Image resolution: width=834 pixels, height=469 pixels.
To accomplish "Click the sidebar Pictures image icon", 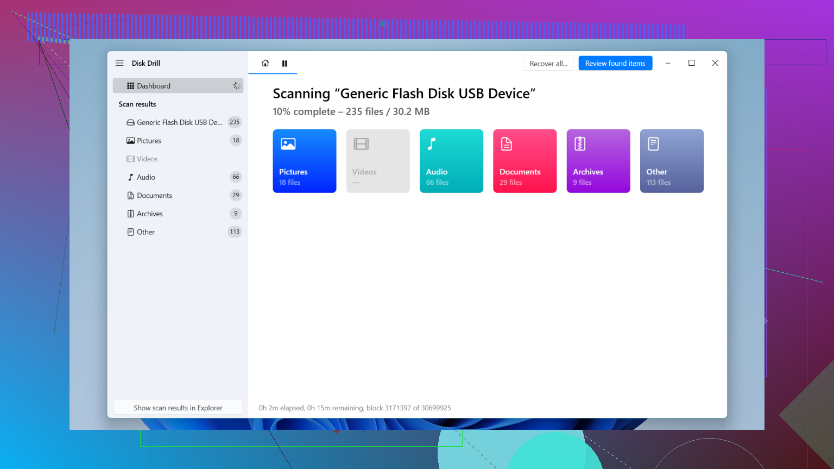I will click(x=130, y=141).
